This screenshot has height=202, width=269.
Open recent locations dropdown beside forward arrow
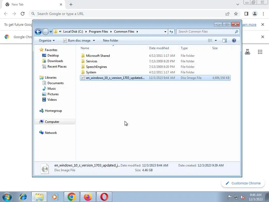tap(51, 32)
